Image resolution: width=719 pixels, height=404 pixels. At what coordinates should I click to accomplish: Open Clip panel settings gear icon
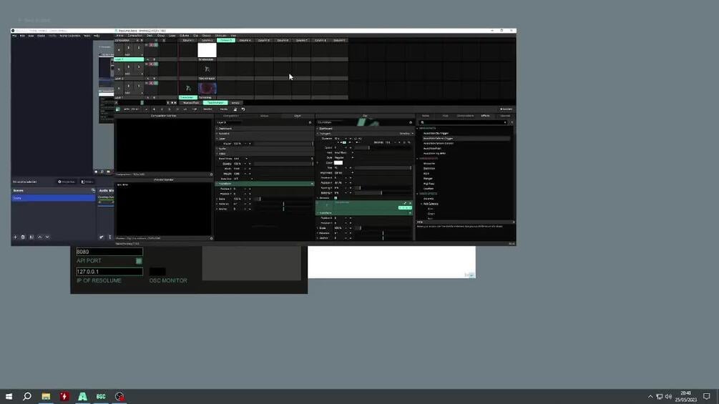[411, 123]
